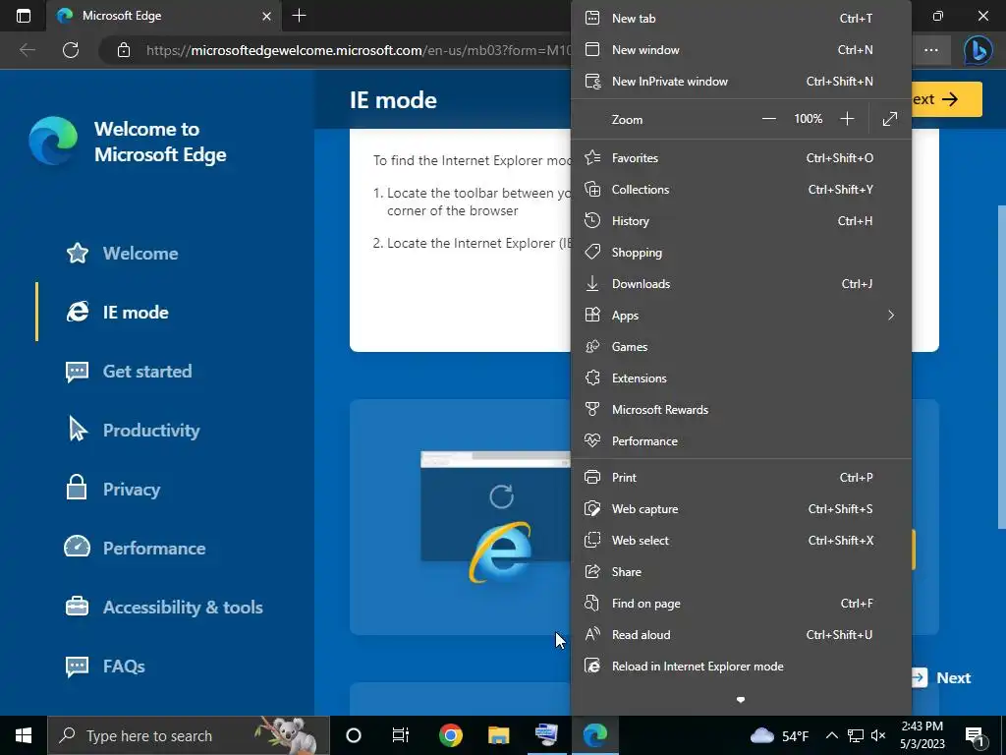Enter full screen via zoom expand arrows

point(890,119)
